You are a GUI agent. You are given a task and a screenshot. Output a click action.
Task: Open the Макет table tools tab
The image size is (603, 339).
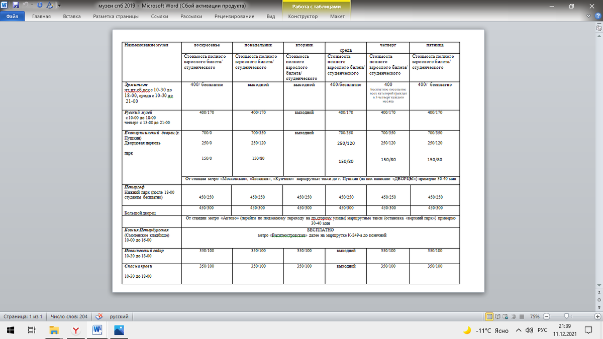point(337,17)
